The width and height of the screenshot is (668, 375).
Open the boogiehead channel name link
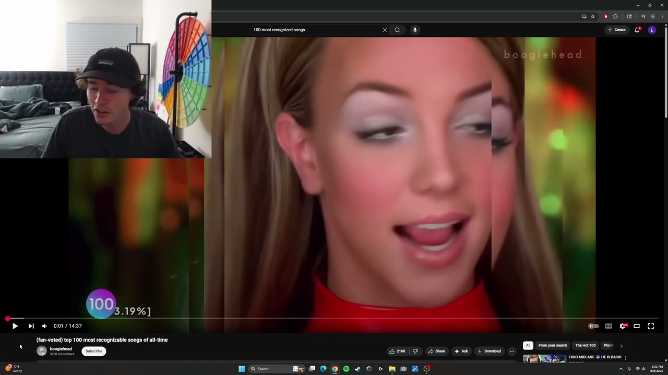point(61,348)
